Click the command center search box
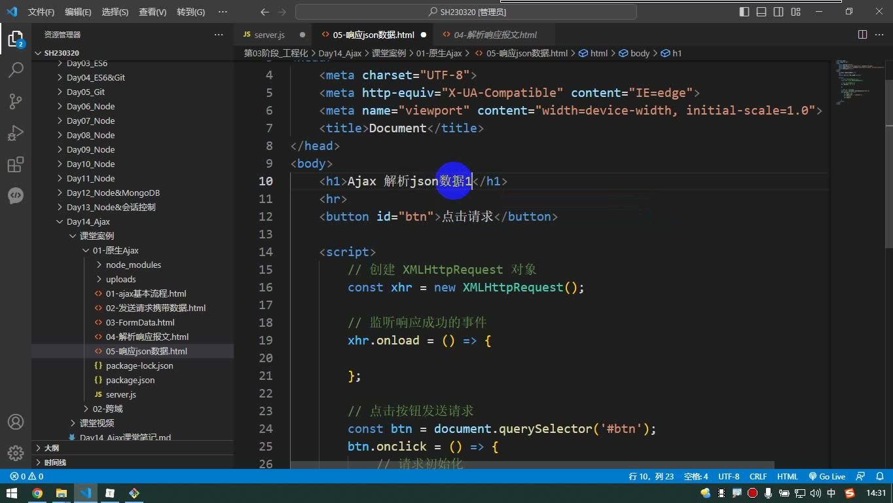 point(466,12)
